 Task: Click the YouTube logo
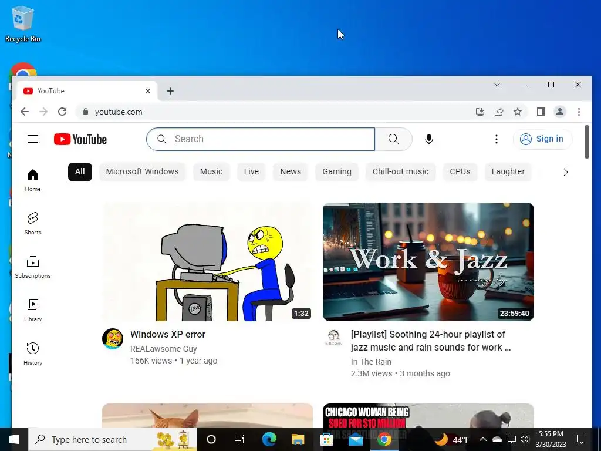pyautogui.click(x=80, y=139)
